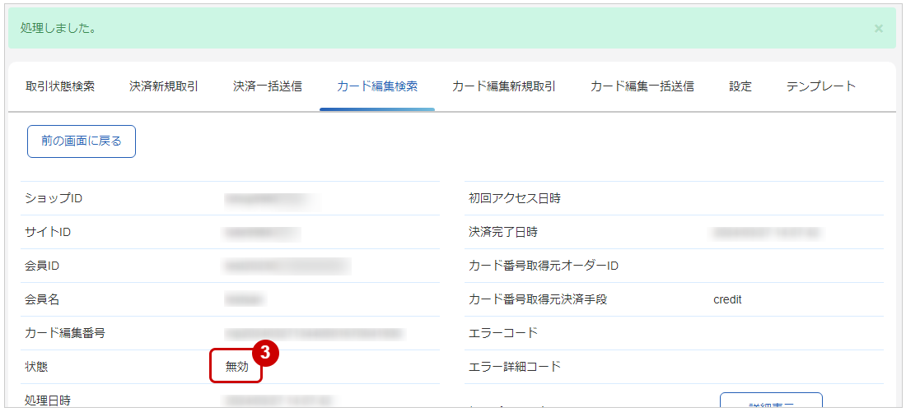Click the credit value
This screenshot has width=906, height=412.
[x=727, y=300]
